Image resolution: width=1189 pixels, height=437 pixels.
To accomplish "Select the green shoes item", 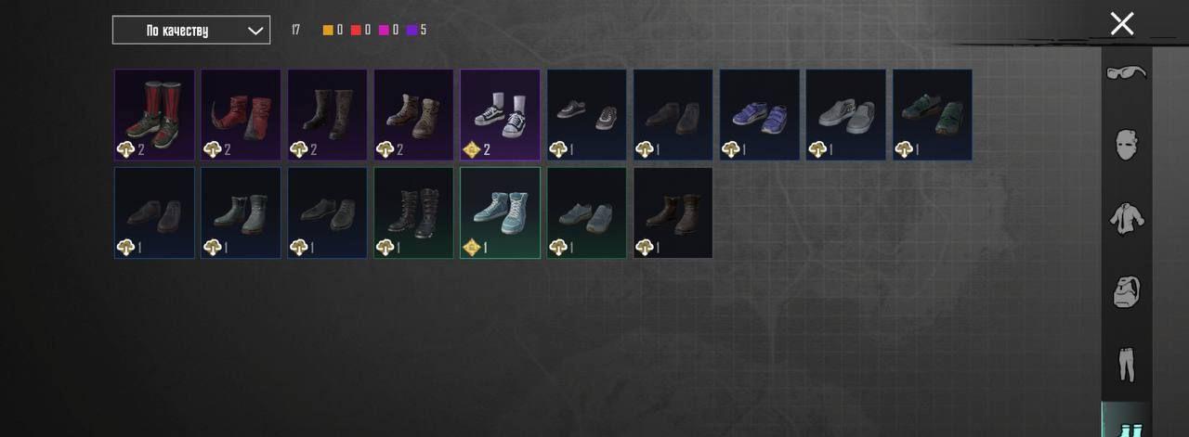I will pos(932,115).
